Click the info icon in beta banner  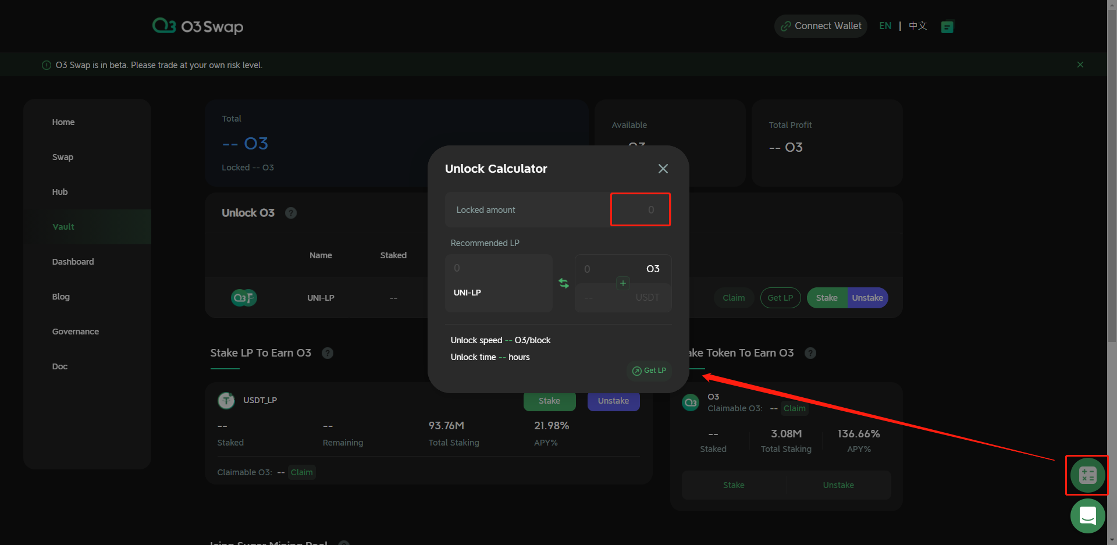pos(47,65)
